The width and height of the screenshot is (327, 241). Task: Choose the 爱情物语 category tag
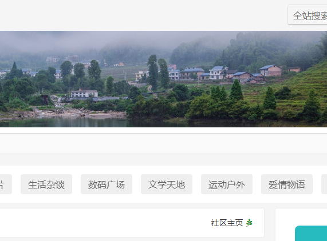tap(287, 184)
